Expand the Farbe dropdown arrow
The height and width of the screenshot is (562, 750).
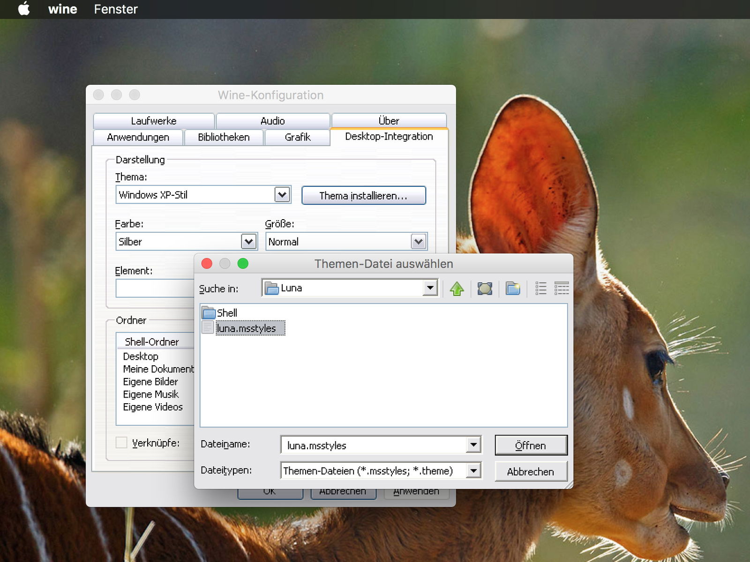click(x=249, y=242)
